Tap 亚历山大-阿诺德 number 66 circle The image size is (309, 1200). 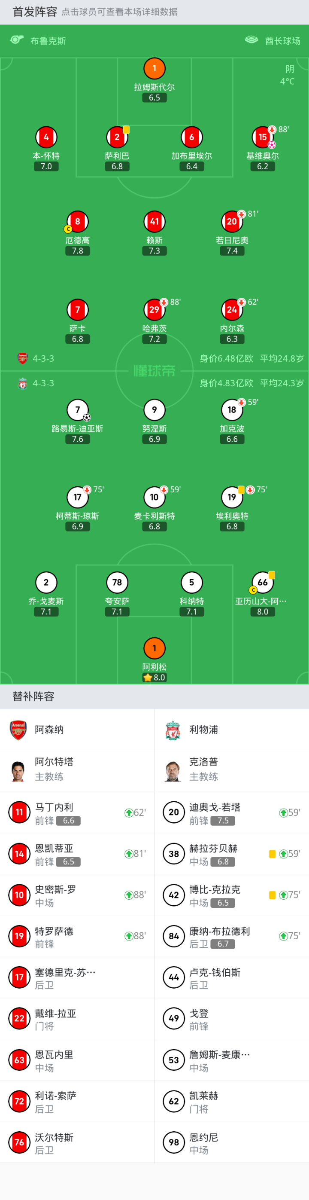coord(263,582)
